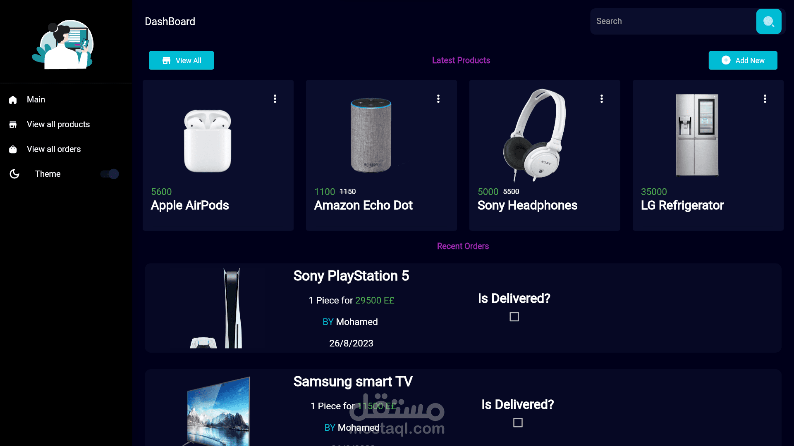Click the moon icon beside Theme
Screen dimensions: 794x446
(x=14, y=174)
